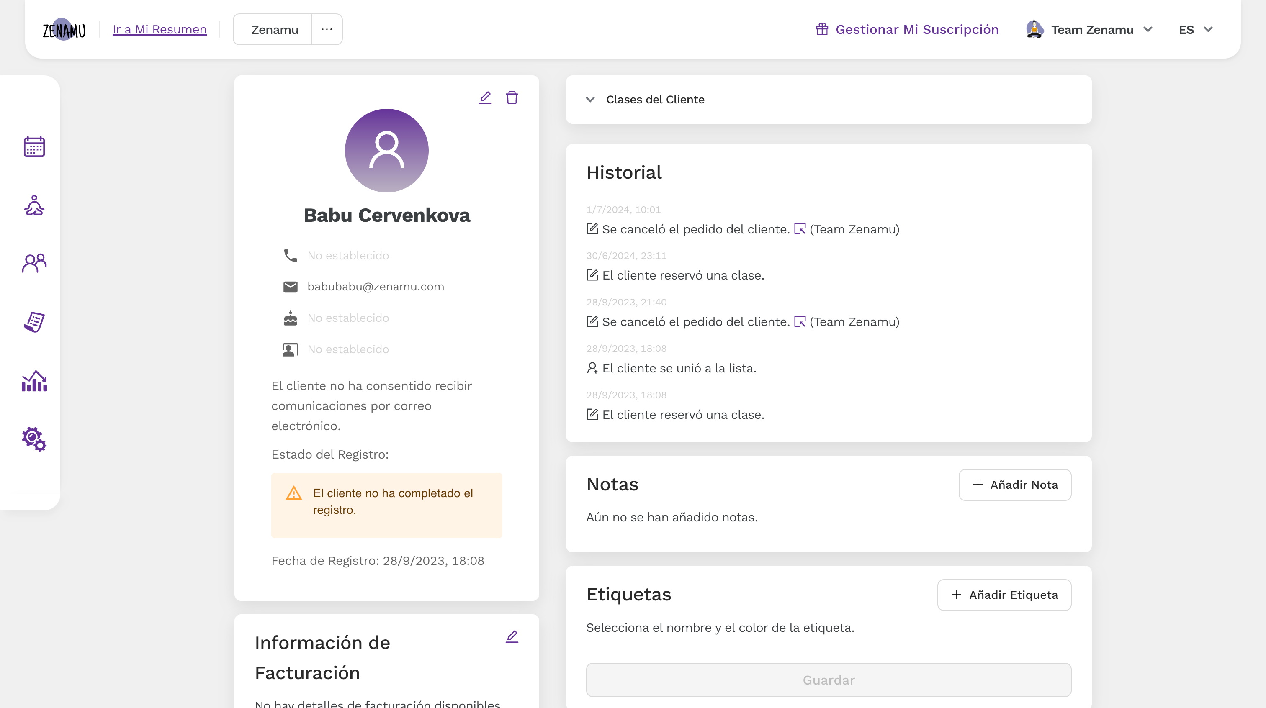Open the yoga classes sidebar icon
The width and height of the screenshot is (1266, 708).
34,205
